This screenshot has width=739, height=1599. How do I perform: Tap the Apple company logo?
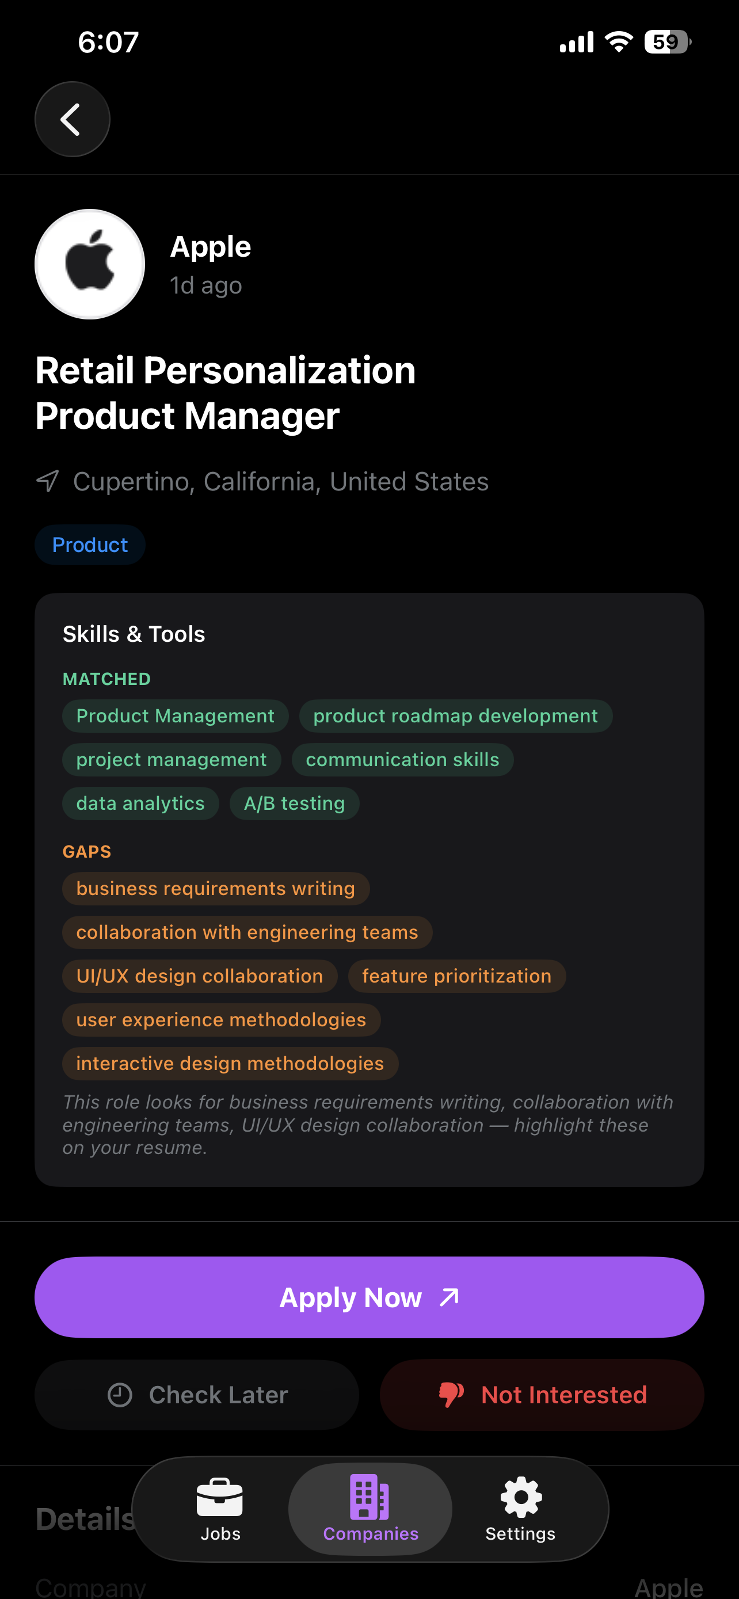(90, 264)
